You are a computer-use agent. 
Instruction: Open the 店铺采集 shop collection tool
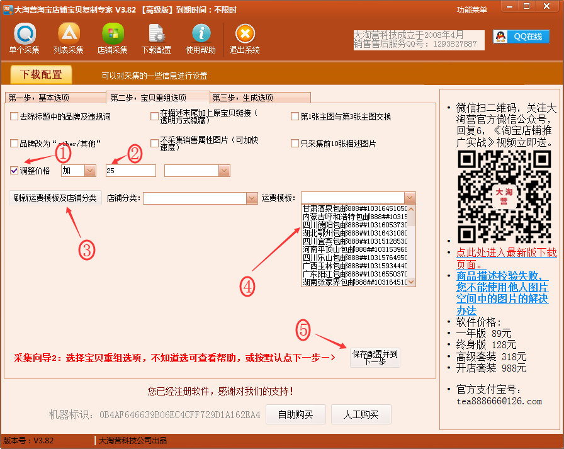(x=113, y=38)
